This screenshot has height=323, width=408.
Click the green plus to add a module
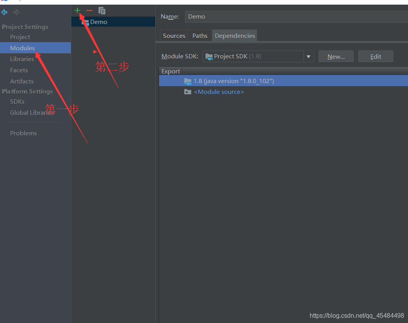click(x=77, y=10)
